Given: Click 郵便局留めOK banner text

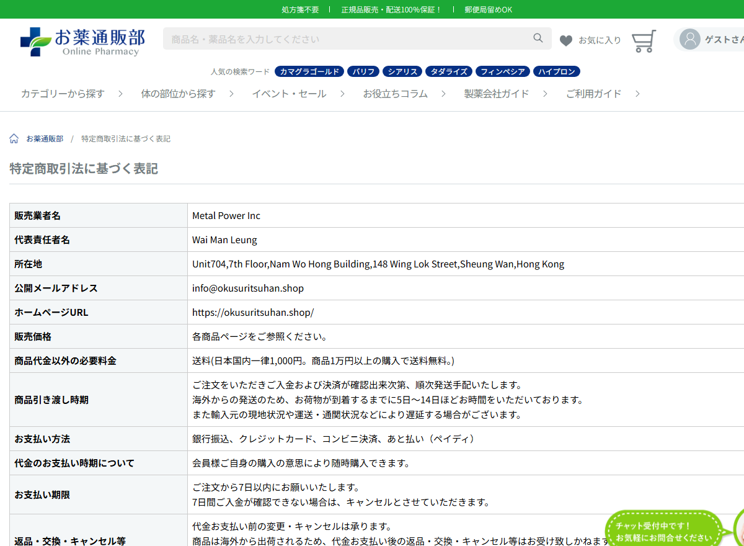Looking at the screenshot, I should [x=489, y=10].
